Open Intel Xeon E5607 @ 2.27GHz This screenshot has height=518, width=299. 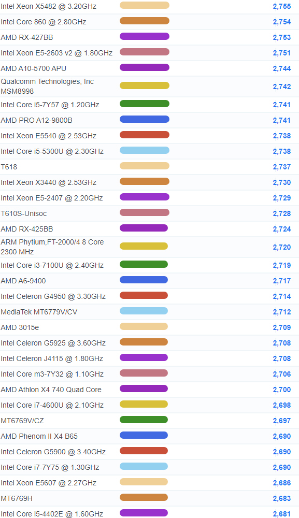pos(49,483)
